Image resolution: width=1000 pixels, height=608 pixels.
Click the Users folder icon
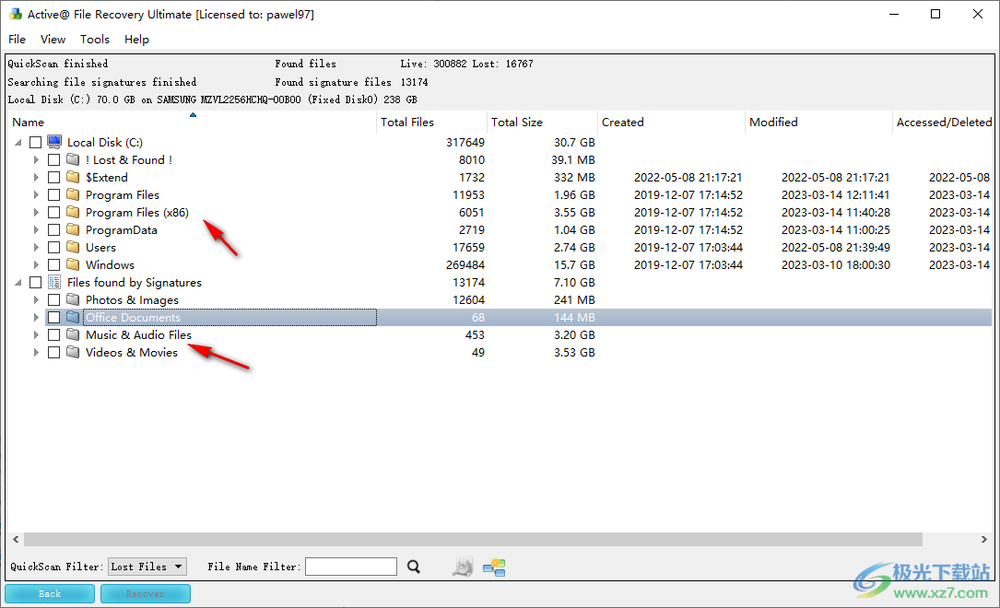pos(74,247)
